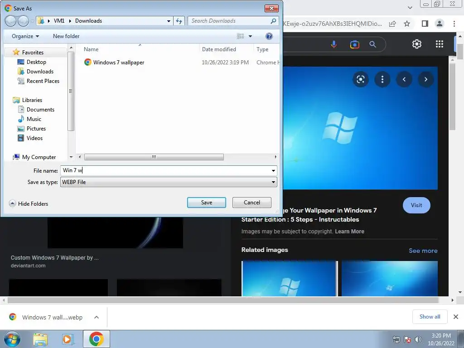The image size is (464, 348).
Task: Click the refresh location button
Action: click(179, 21)
